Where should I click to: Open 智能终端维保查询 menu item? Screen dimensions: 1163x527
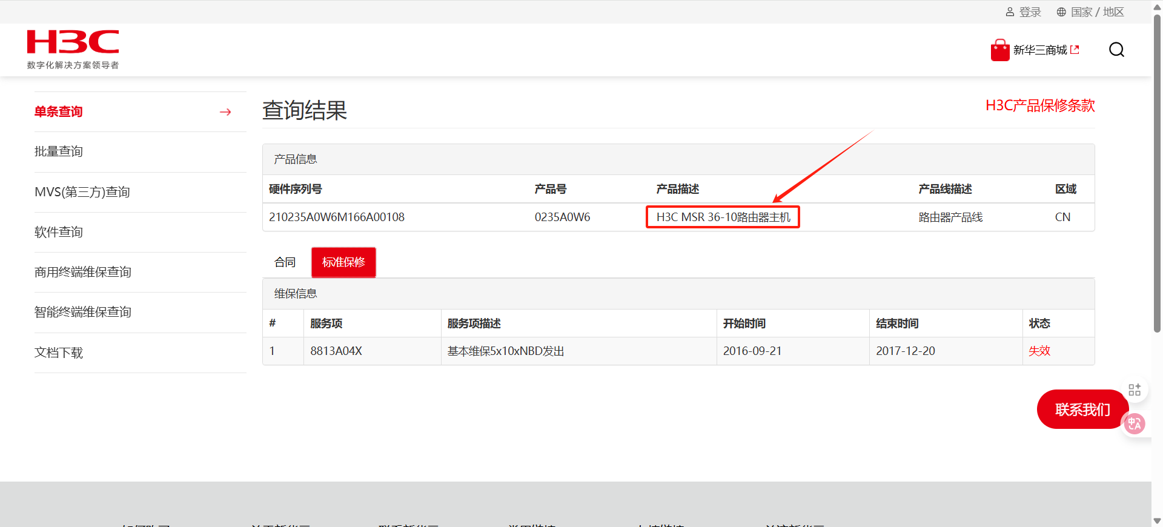(83, 312)
